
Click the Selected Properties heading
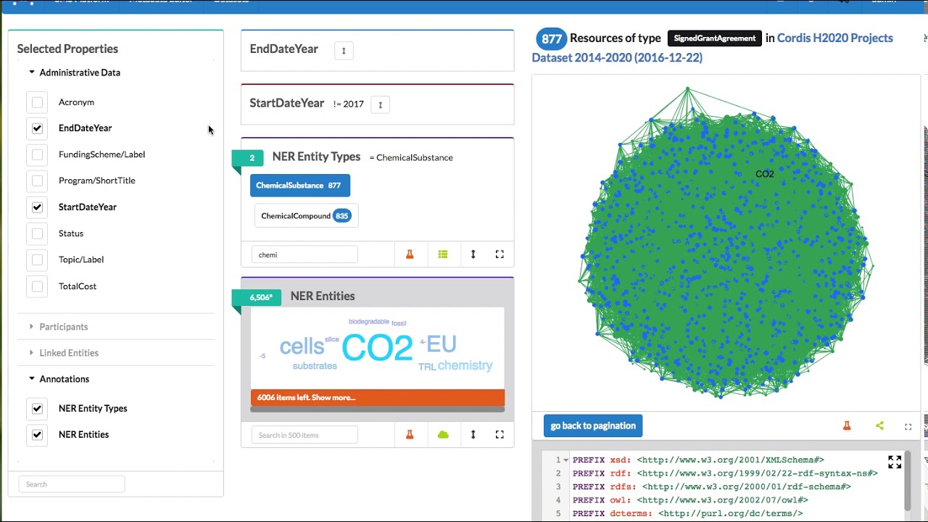[x=67, y=49]
